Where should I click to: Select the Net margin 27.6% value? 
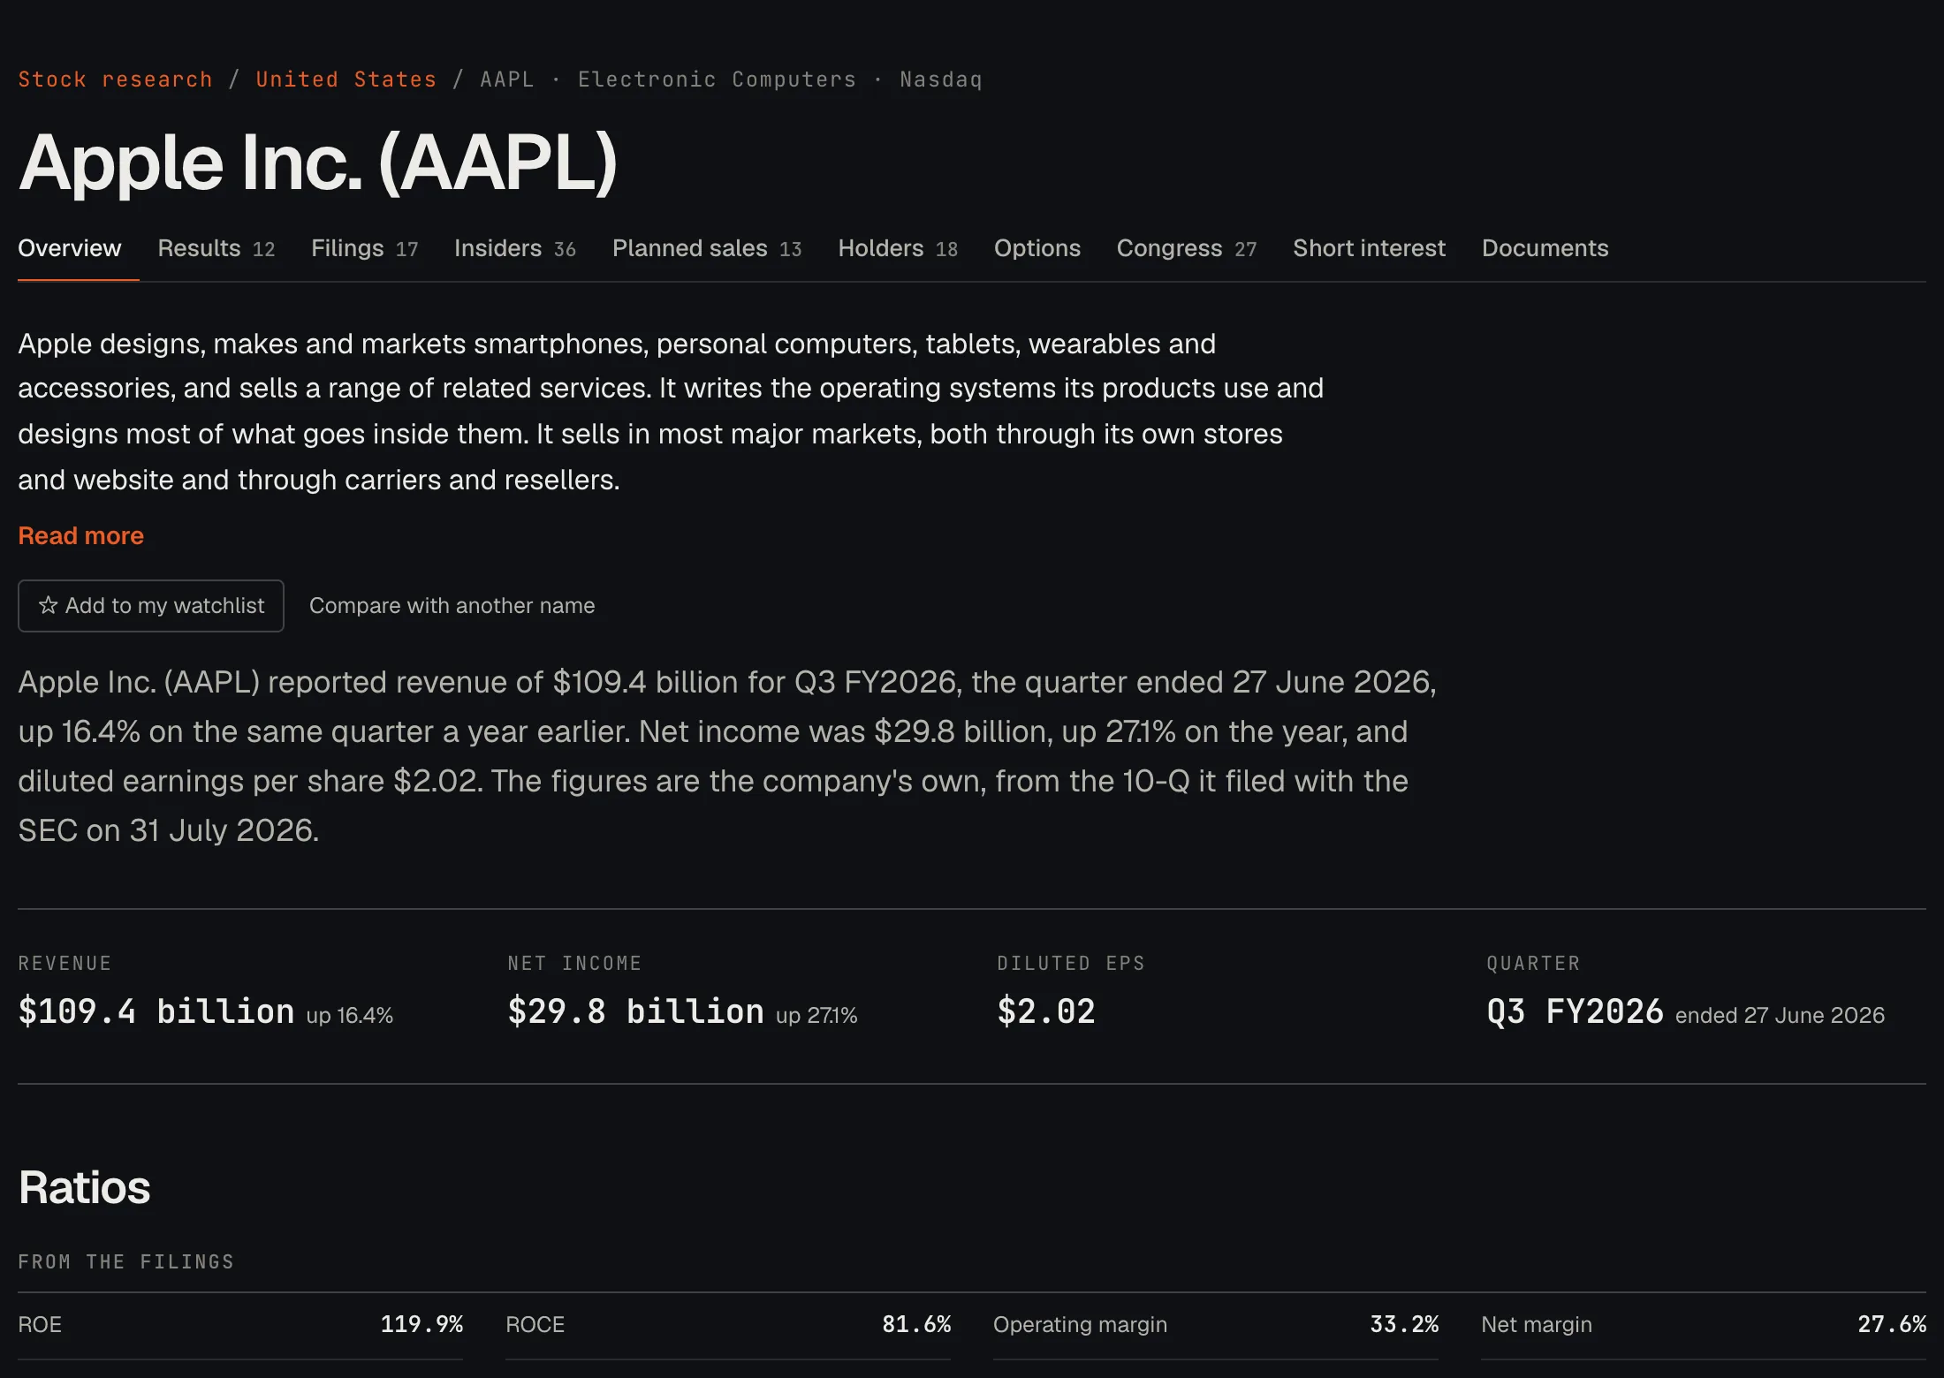tap(1892, 1324)
